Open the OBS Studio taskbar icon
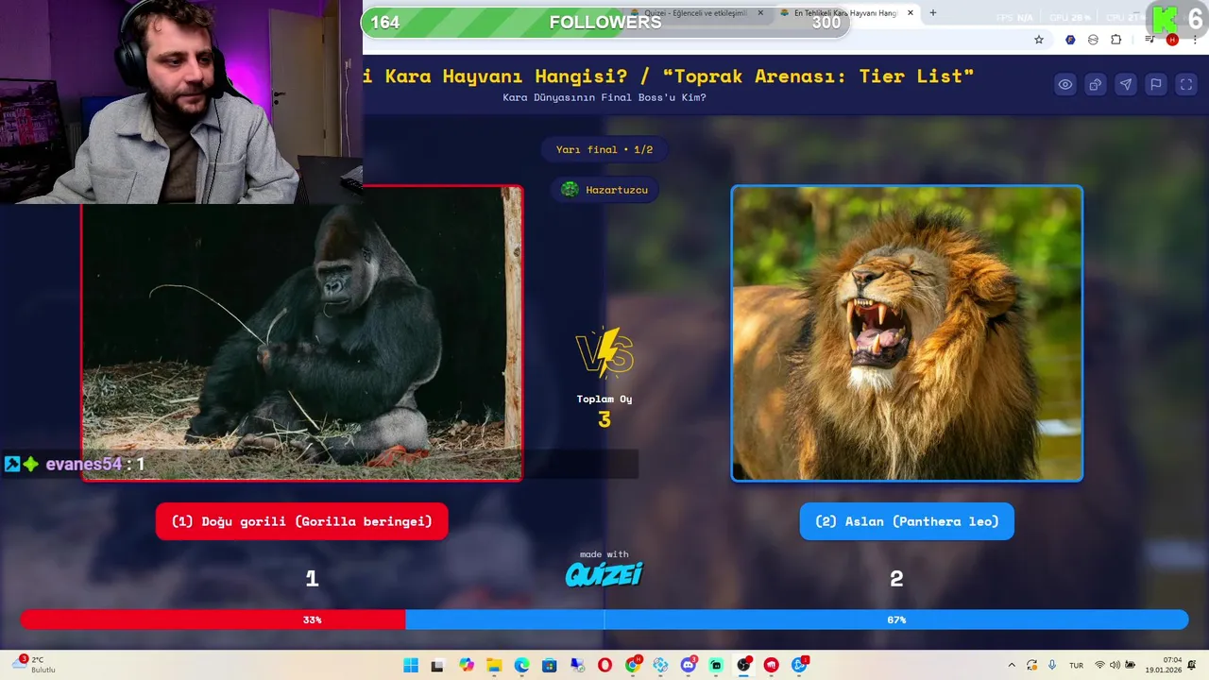The width and height of the screenshot is (1209, 680). pyautogui.click(x=744, y=666)
